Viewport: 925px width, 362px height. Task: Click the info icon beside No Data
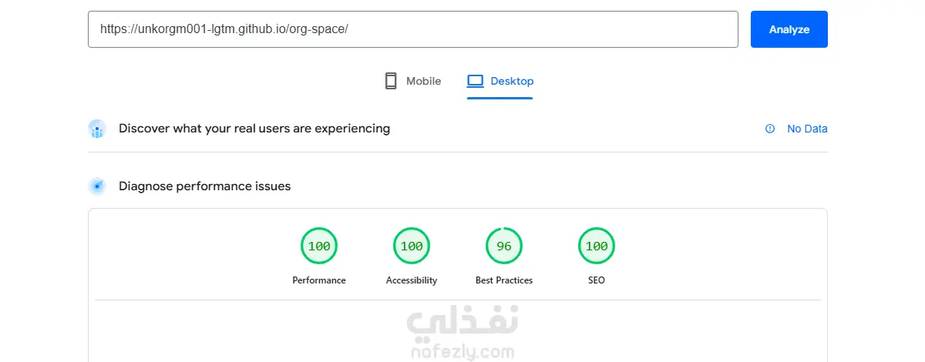tap(770, 129)
